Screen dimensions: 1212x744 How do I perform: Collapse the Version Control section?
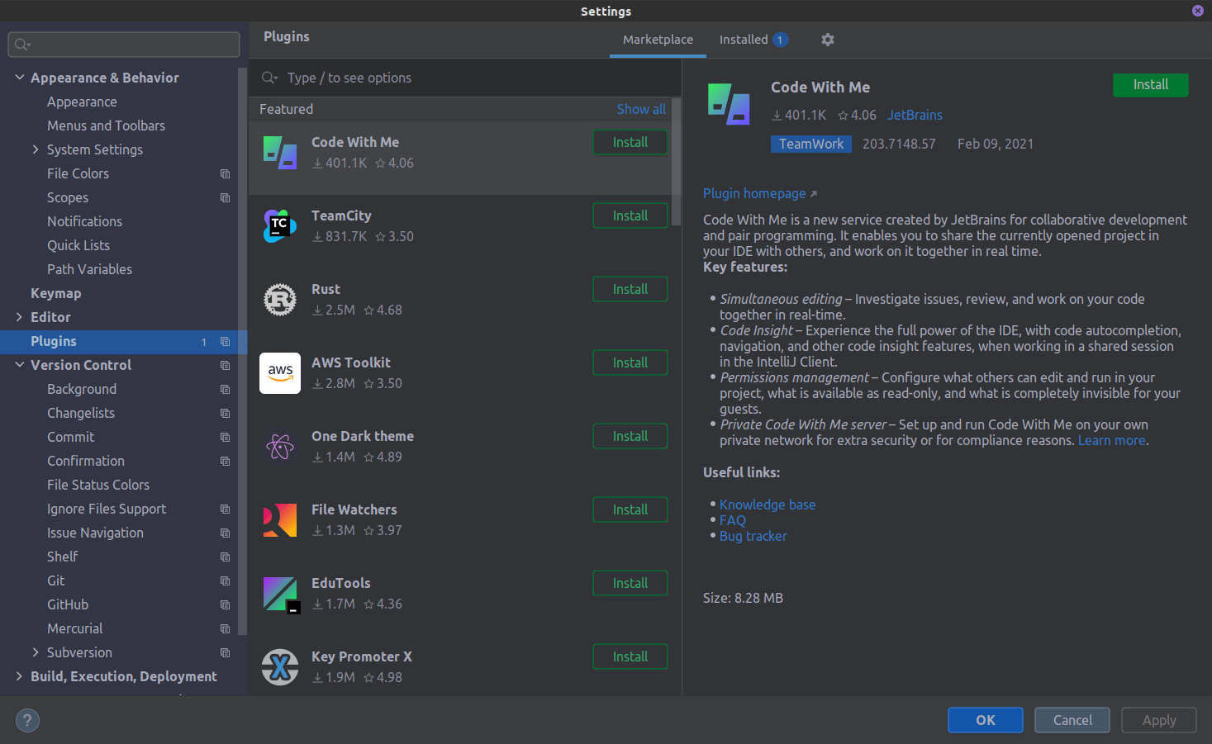coord(20,365)
